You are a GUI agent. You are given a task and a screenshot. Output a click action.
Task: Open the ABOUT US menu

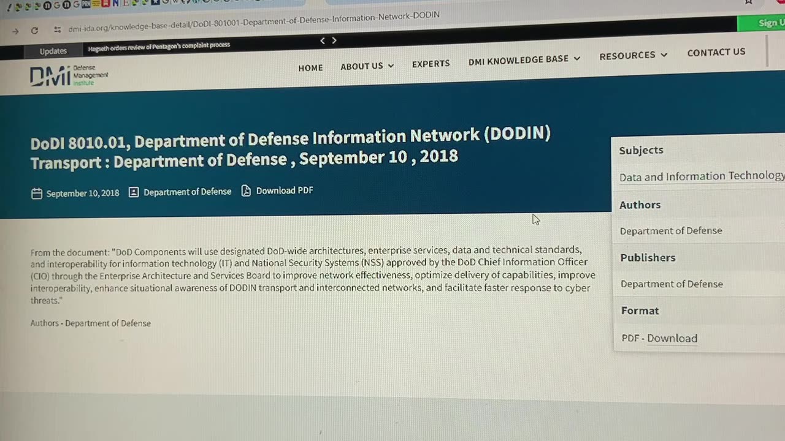click(x=362, y=66)
